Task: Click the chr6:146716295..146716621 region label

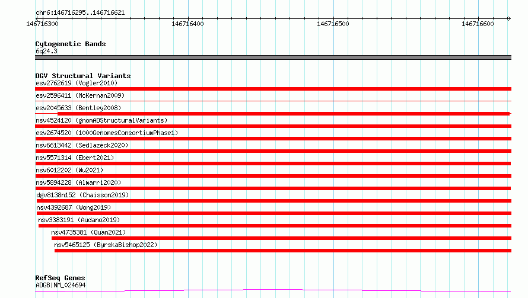Action: 80,13
